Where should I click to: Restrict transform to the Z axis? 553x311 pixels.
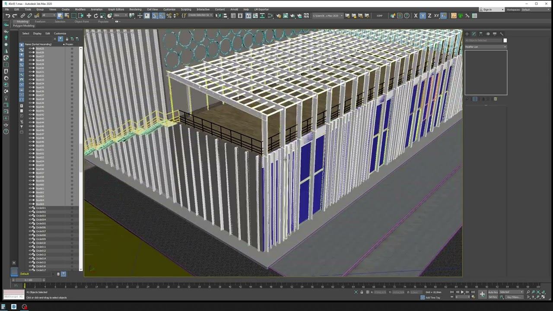point(429,16)
